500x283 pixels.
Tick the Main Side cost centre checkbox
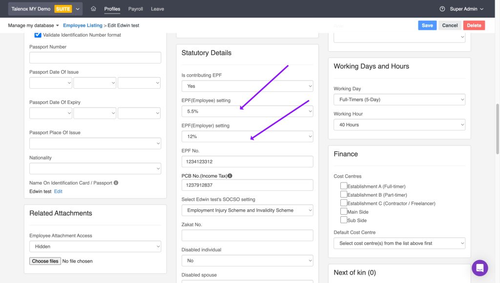[x=344, y=211]
